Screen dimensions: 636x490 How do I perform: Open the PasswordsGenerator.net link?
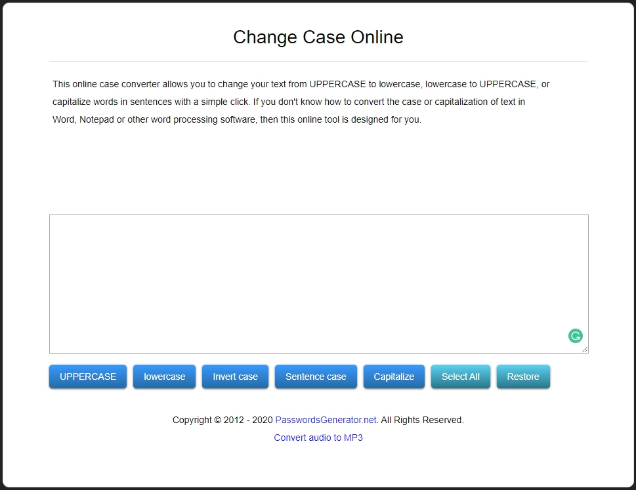(326, 420)
